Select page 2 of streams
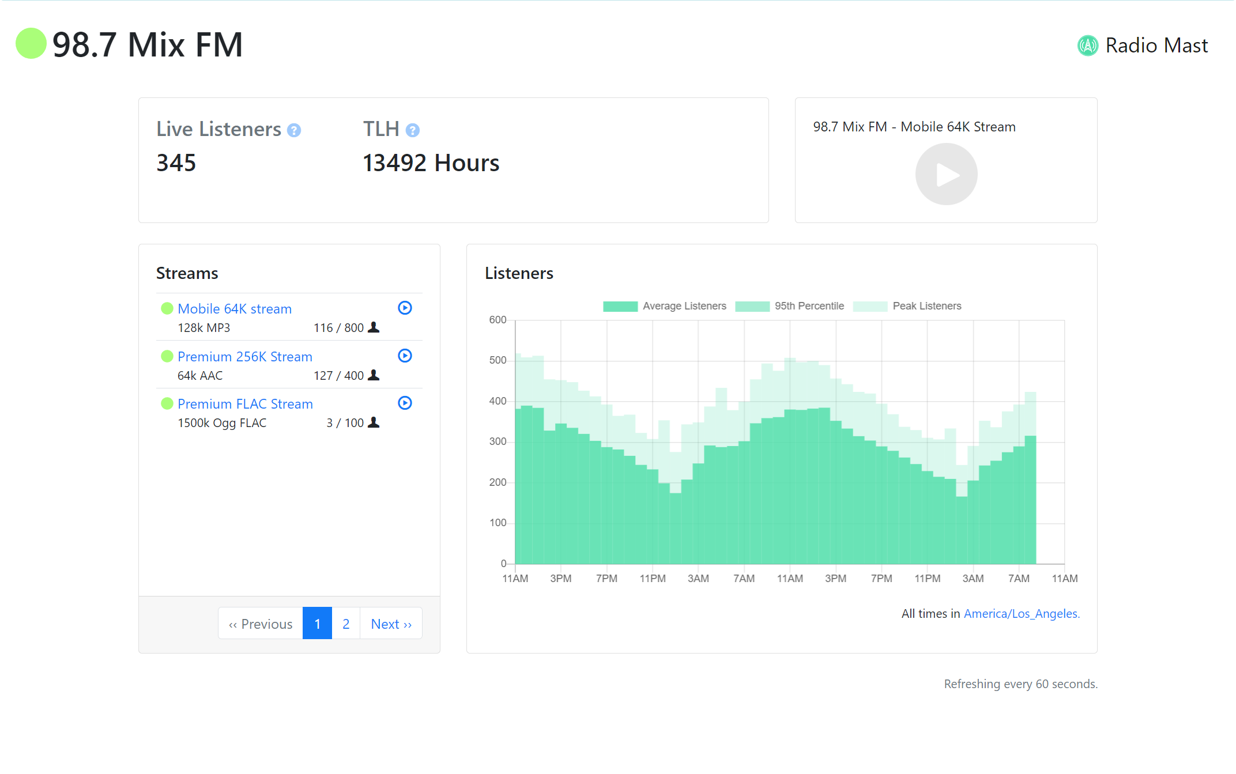The height and width of the screenshot is (774, 1236). pyautogui.click(x=346, y=624)
